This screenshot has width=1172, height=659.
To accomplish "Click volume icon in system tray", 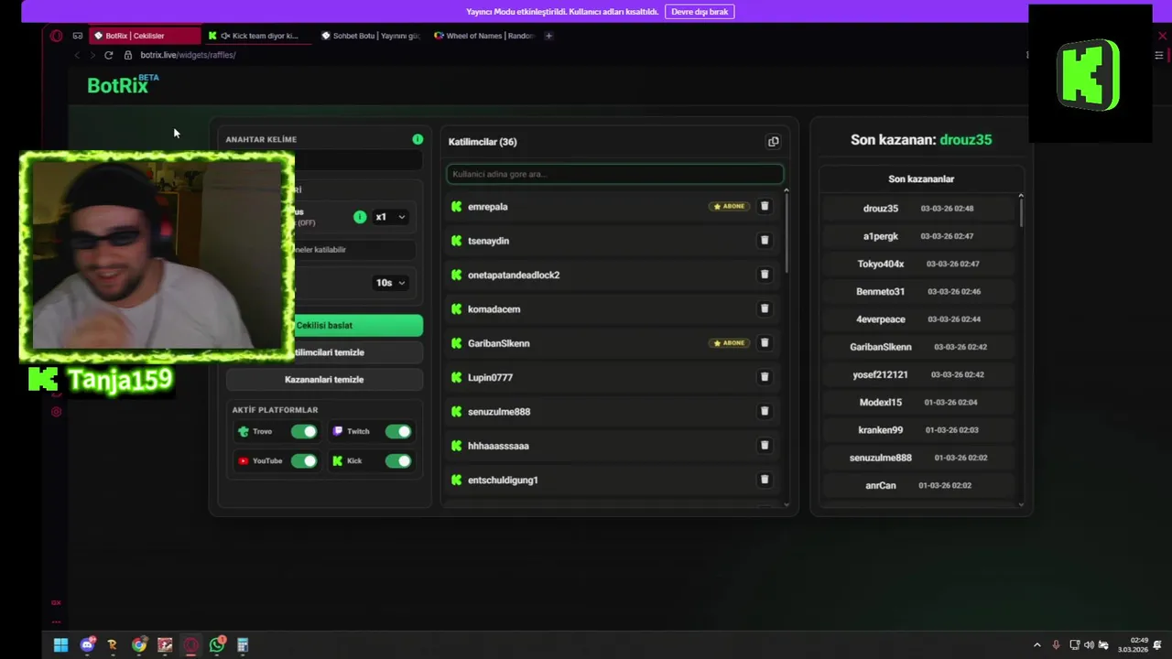I will click(x=1089, y=645).
